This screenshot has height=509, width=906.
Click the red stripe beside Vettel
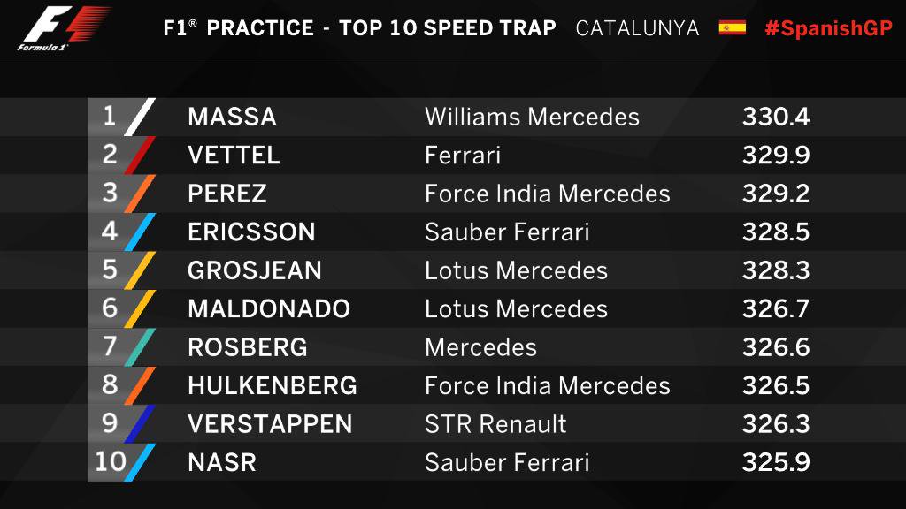coord(140,156)
